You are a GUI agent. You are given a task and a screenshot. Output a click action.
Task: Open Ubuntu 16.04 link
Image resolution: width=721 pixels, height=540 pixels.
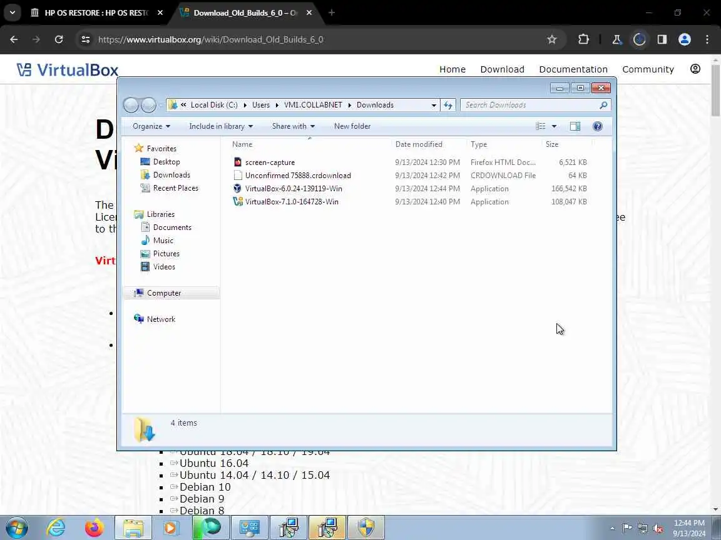(x=214, y=463)
